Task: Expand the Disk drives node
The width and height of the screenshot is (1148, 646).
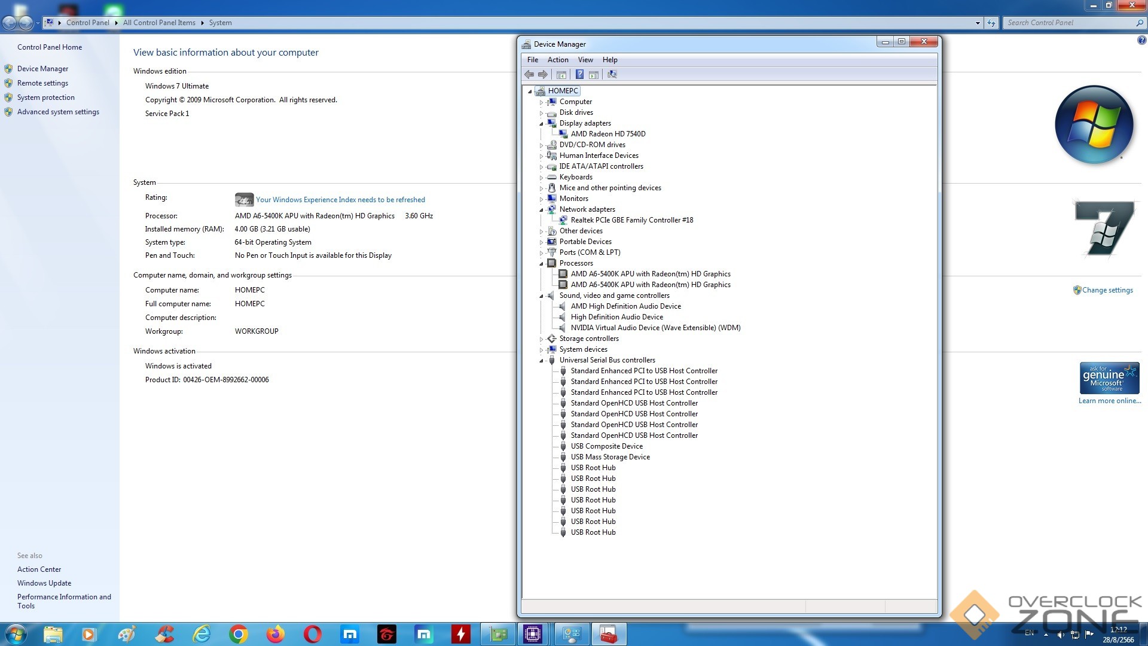Action: (x=542, y=113)
